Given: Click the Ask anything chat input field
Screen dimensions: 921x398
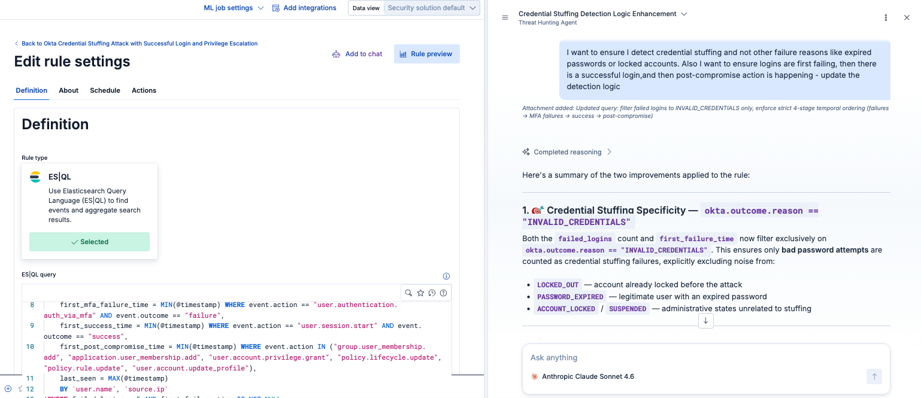Looking at the screenshot, I should click(x=706, y=357).
